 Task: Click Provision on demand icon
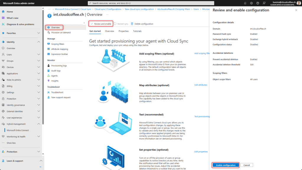coord(49,32)
